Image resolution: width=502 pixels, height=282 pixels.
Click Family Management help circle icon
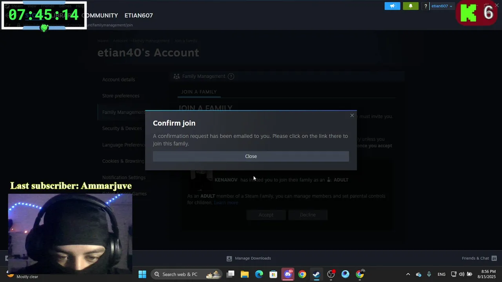pyautogui.click(x=231, y=76)
